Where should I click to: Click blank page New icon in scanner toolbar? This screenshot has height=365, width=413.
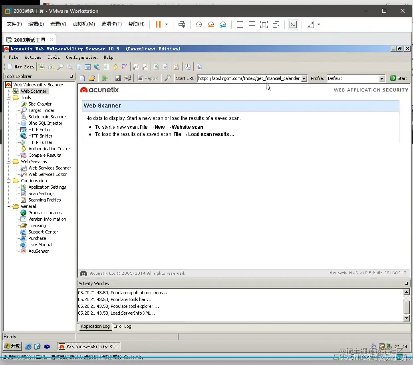tap(82, 78)
